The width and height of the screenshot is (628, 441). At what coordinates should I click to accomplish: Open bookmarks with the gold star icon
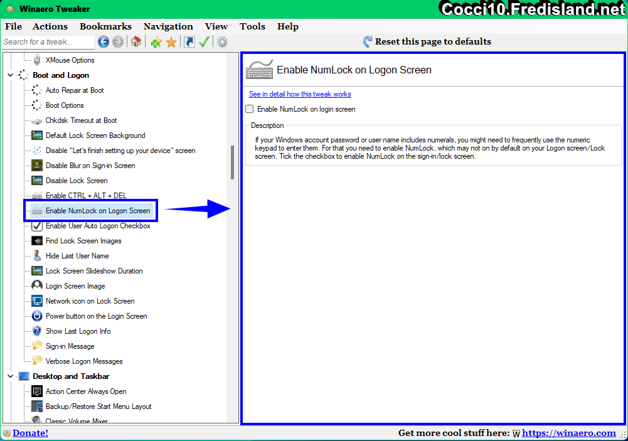pyautogui.click(x=171, y=42)
